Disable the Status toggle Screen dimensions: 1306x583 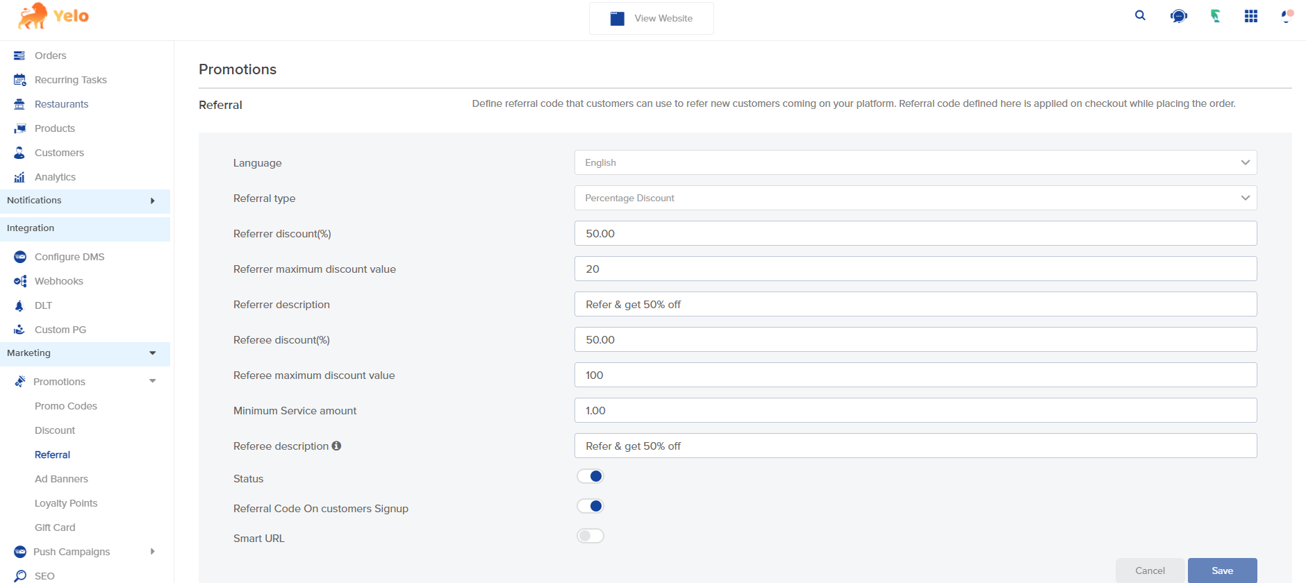[x=590, y=476]
